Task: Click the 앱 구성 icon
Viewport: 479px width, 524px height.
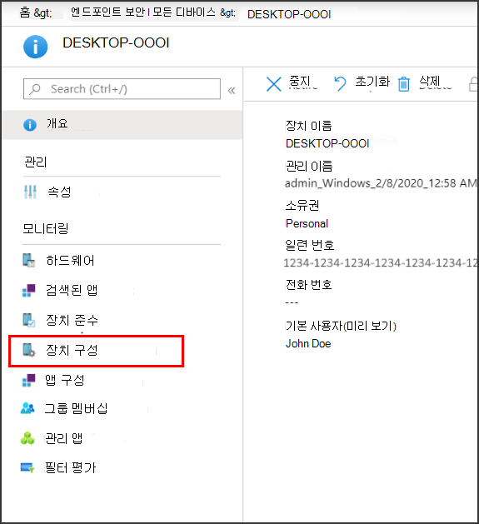Action: 28,381
